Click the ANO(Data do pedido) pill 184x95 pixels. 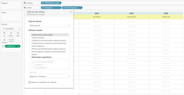pos(51,3)
